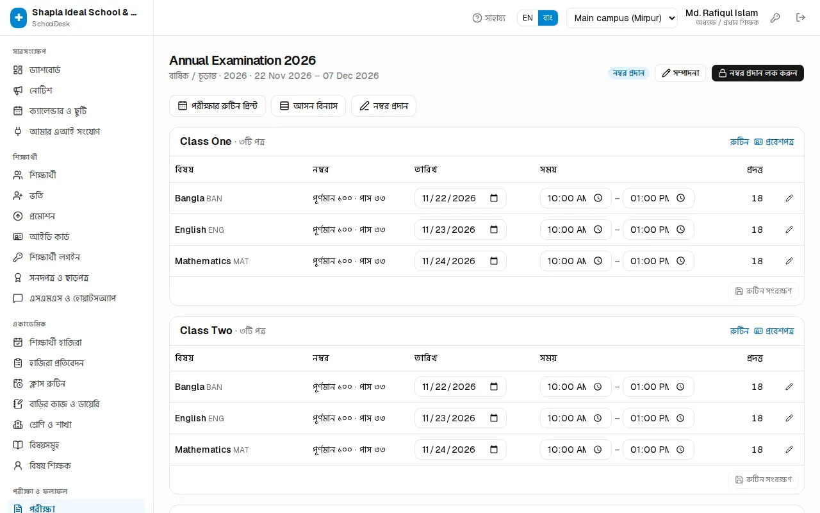Screen dimensions: 820x513
Task: Switch language to EN
Action: pos(528,18)
